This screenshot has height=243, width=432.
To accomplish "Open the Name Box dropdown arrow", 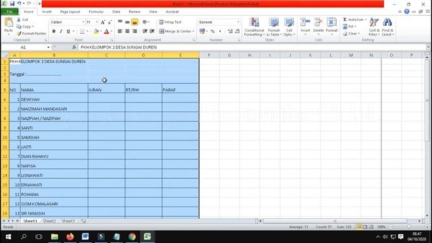I will (x=49, y=47).
